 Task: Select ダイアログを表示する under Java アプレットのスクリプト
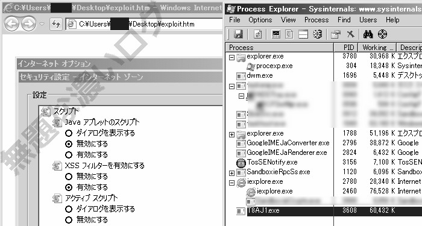pyautogui.click(x=69, y=133)
